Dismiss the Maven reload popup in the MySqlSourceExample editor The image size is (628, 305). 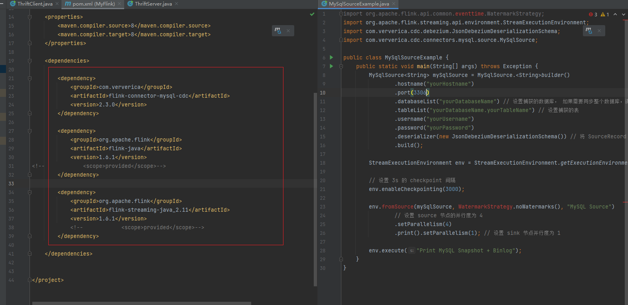tap(599, 31)
